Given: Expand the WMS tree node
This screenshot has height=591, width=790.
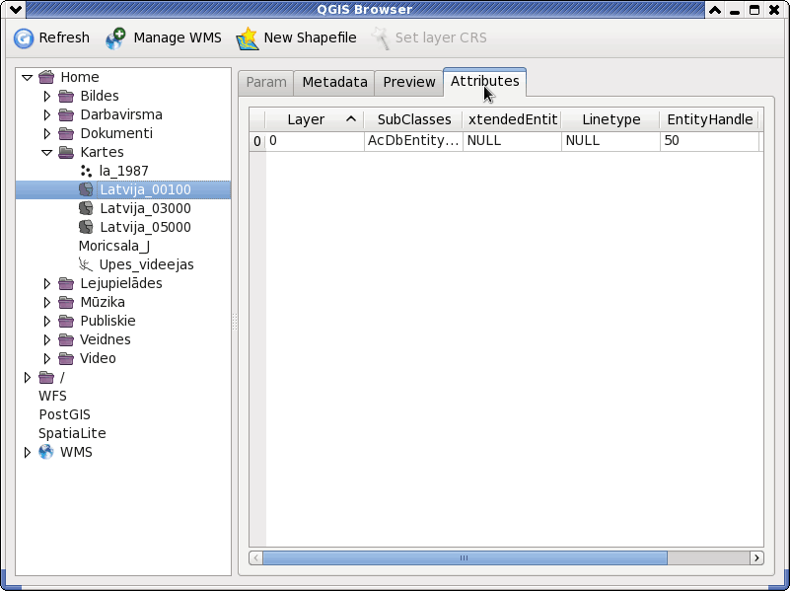Looking at the screenshot, I should (x=28, y=452).
